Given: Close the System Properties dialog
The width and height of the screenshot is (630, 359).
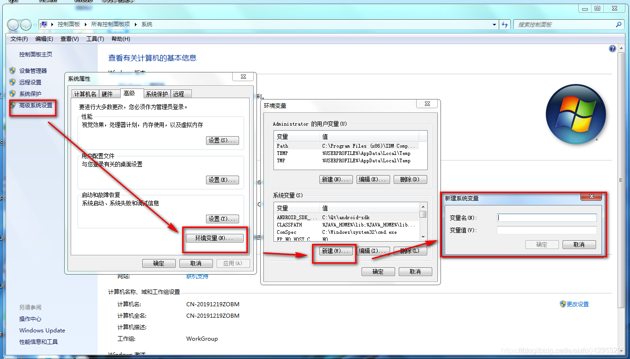Looking at the screenshot, I should pos(243,77).
